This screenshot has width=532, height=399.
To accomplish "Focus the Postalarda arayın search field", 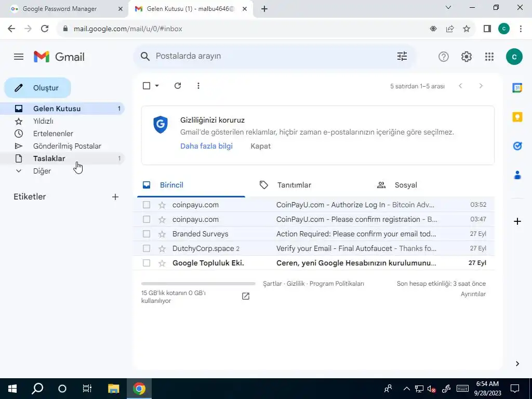I will click(x=273, y=56).
